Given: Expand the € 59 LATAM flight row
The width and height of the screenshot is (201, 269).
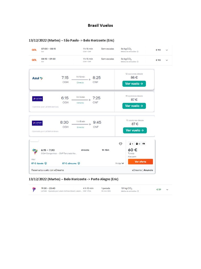Looking at the screenshot, I should (x=167, y=189).
